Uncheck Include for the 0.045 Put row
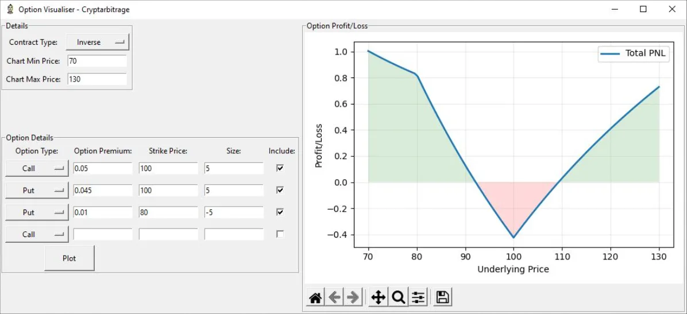Image resolution: width=687 pixels, height=314 pixels. pyautogui.click(x=280, y=190)
